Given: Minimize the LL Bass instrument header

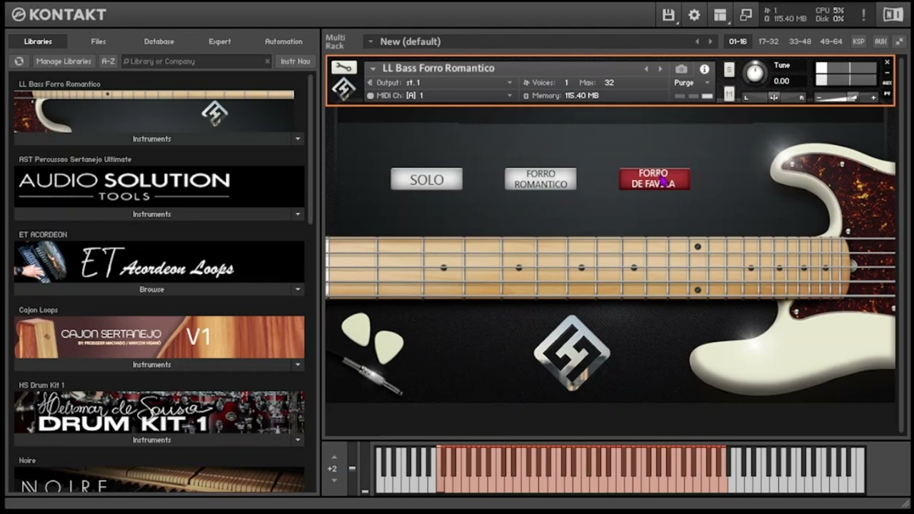Looking at the screenshot, I should [888, 72].
